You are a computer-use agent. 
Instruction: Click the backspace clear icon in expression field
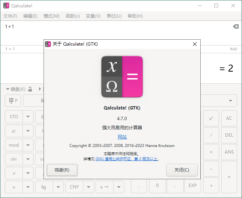click(235, 26)
